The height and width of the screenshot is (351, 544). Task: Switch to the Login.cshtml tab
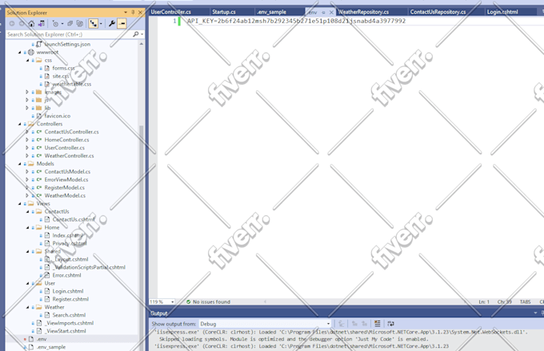[x=502, y=12]
